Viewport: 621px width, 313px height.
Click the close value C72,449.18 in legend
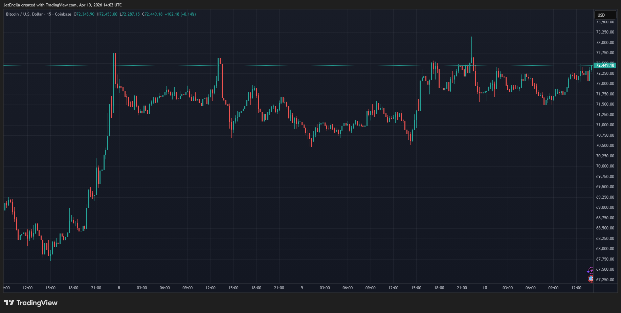[152, 14]
